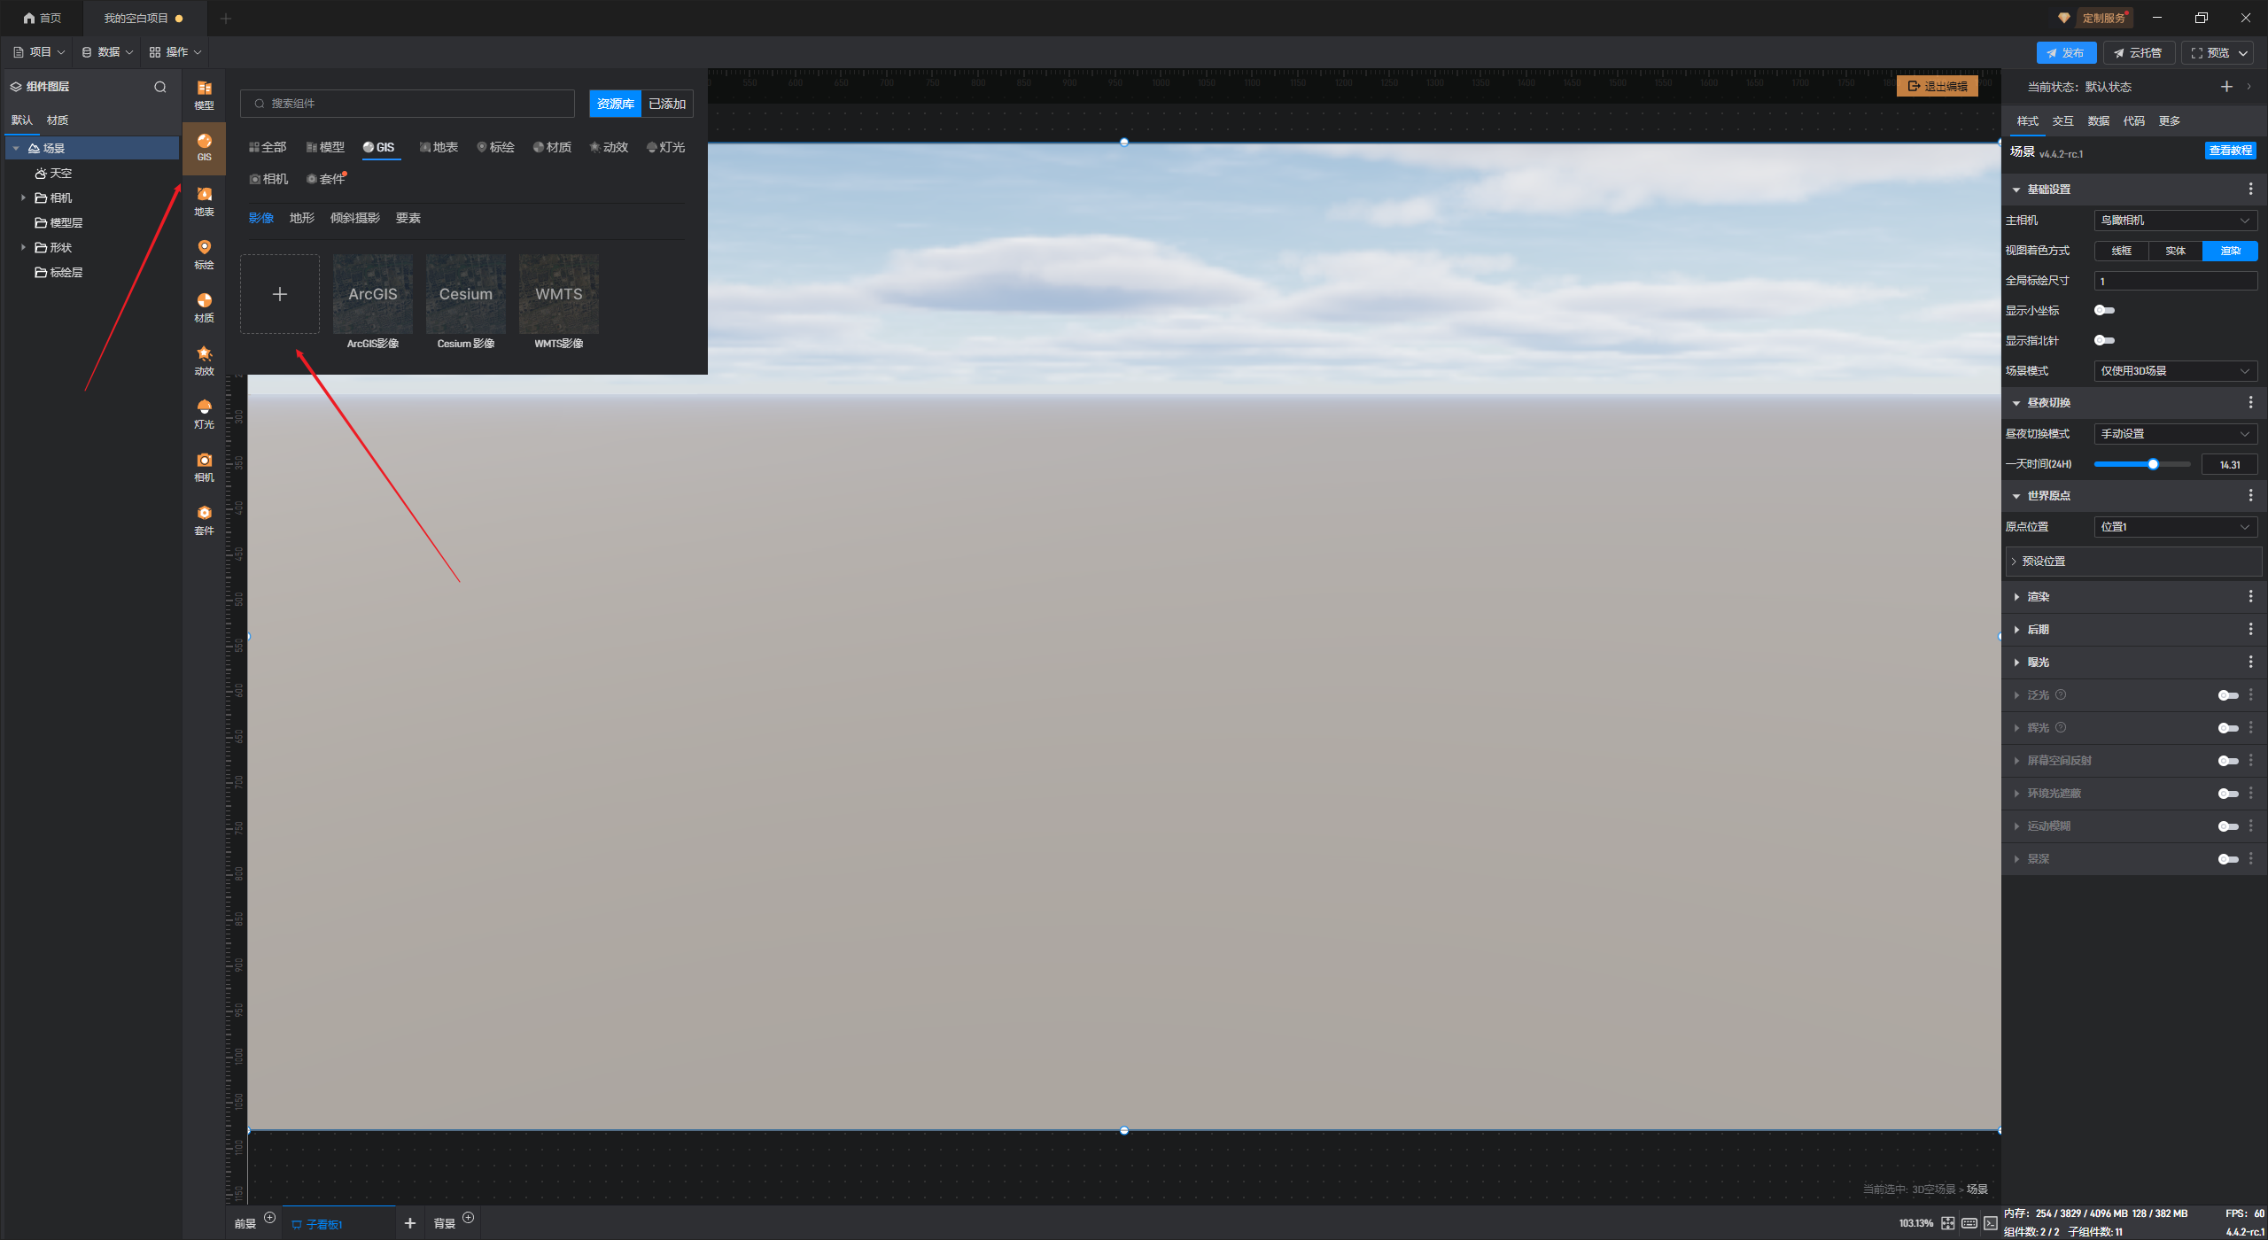Switch to the 交互 properties tab
Screen dimensions: 2268x1240
coord(2062,121)
